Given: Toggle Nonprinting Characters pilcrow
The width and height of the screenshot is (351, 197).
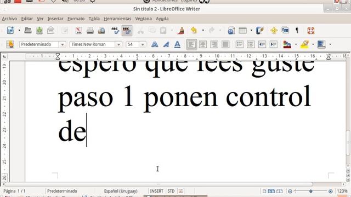Looking at the screenshot, I should pyautogui.click(x=297, y=31).
